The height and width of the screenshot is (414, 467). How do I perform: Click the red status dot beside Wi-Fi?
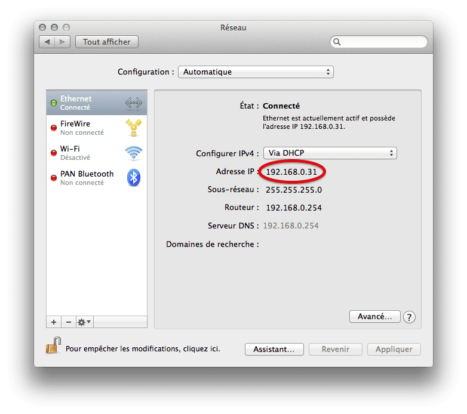[x=54, y=153]
